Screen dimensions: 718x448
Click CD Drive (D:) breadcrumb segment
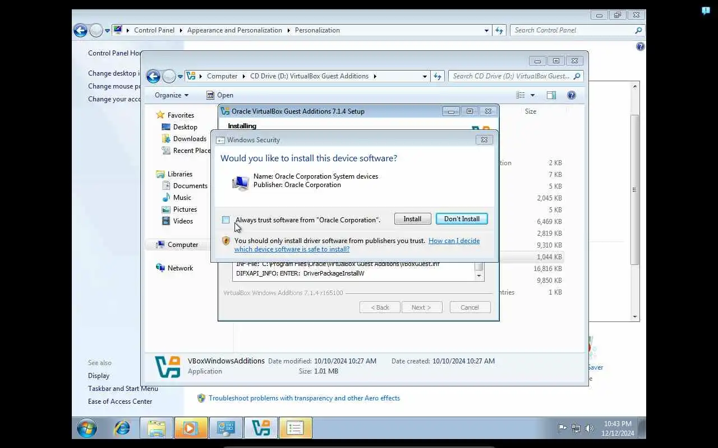coord(309,76)
